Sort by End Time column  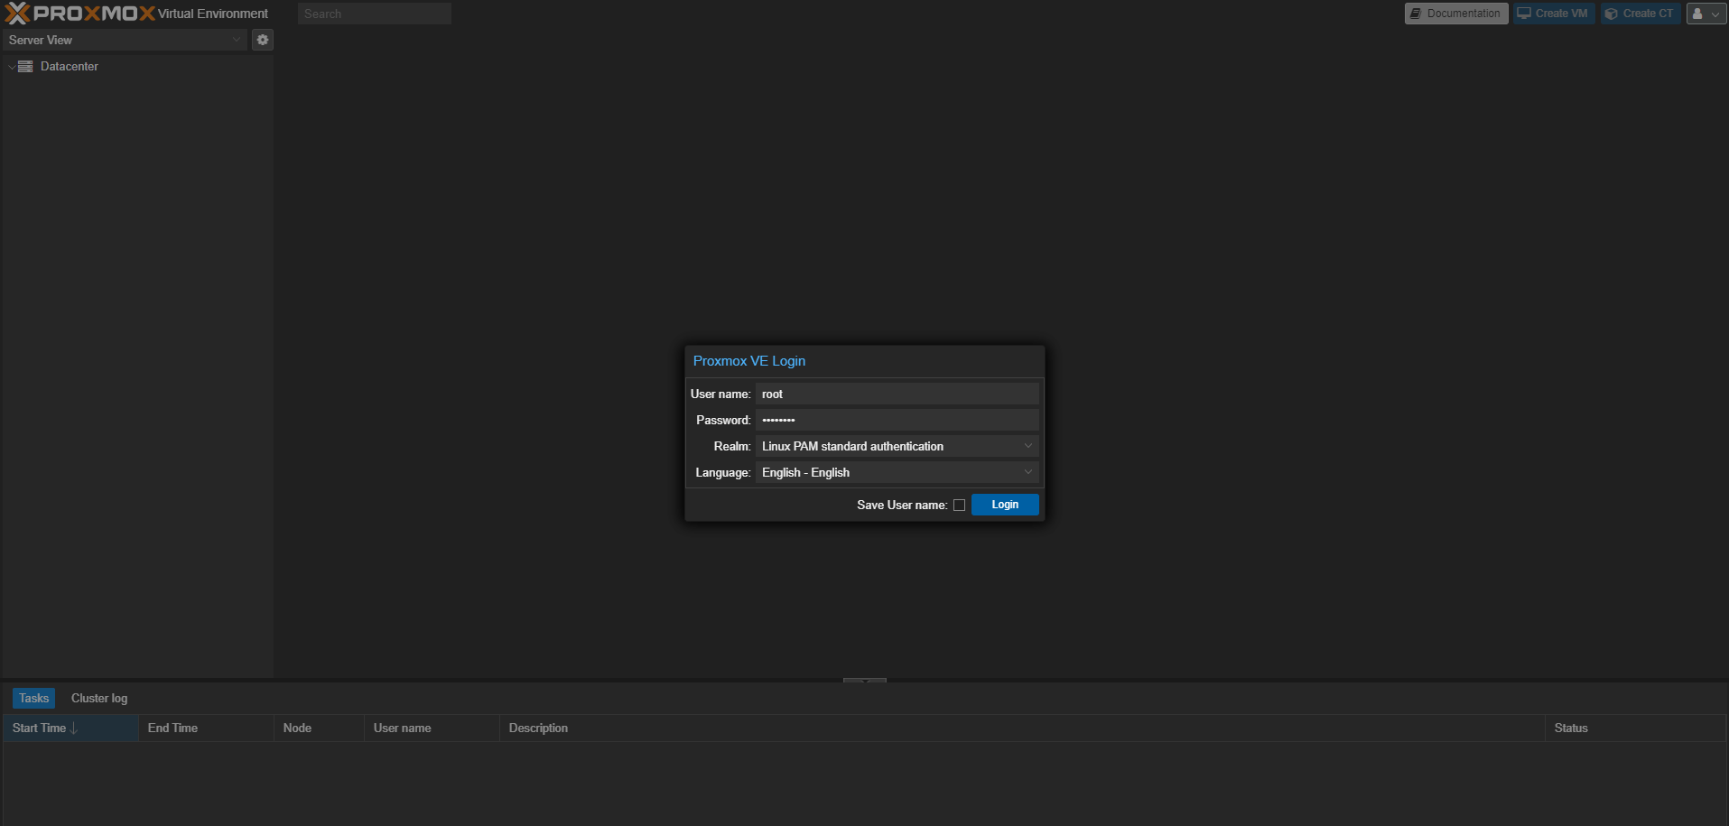[x=206, y=728]
